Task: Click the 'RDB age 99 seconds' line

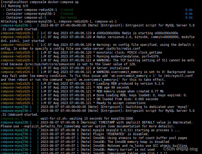Action: [113, 87]
